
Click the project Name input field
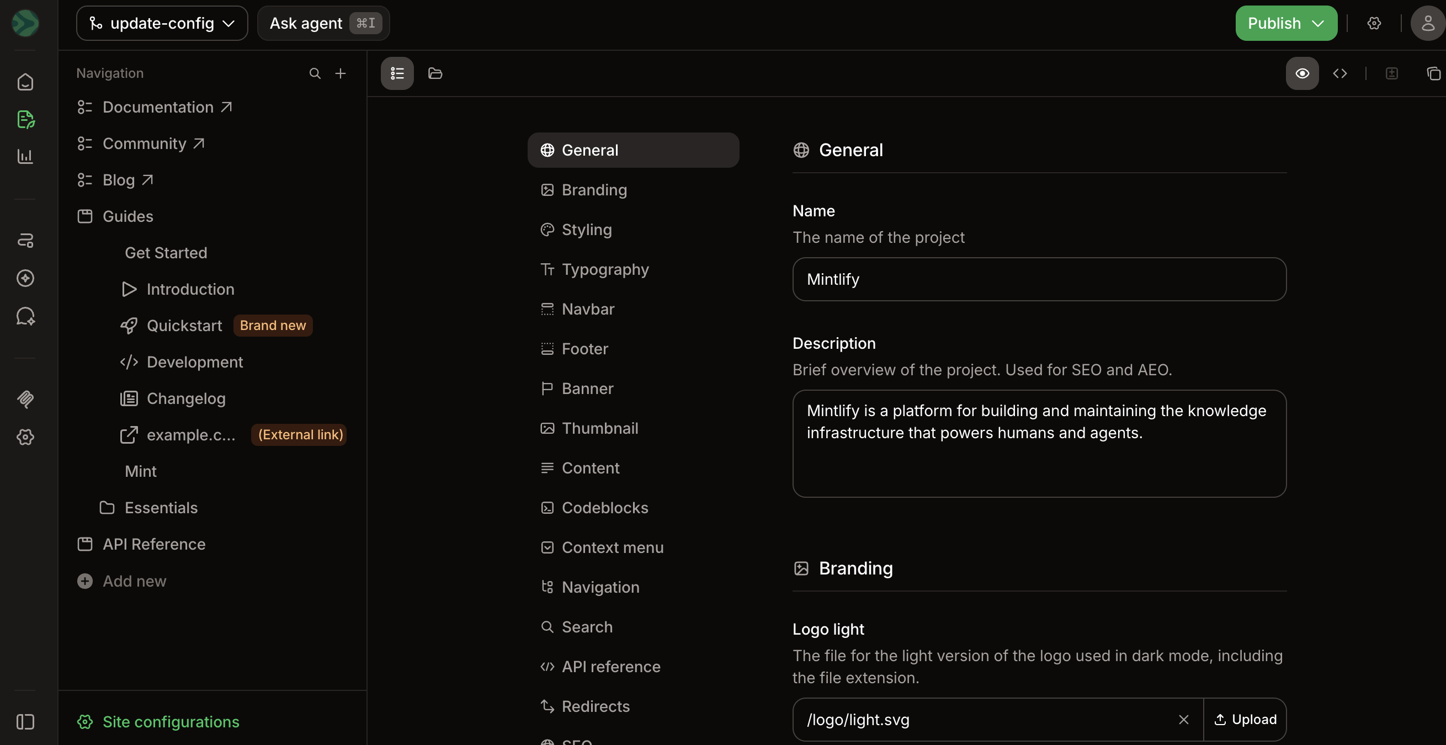(x=1039, y=279)
